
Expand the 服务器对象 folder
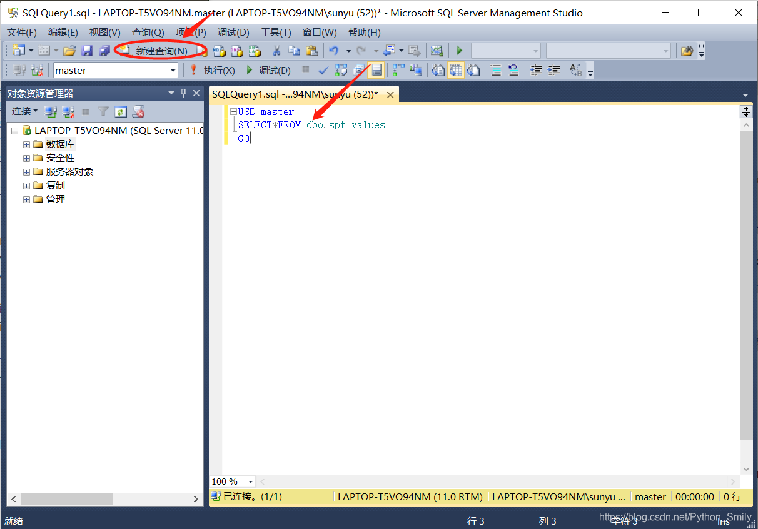click(x=26, y=172)
